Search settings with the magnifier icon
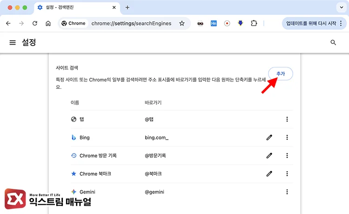The height and width of the screenshot is (214, 349). 333,42
